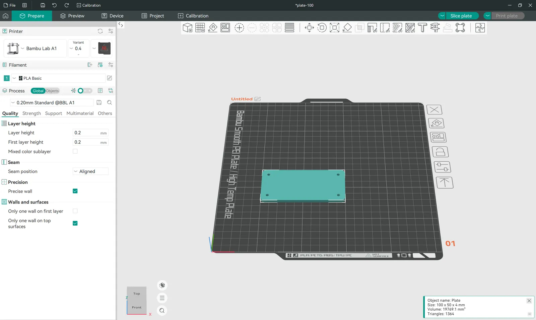
Task: Lock the plate with padlock icon
Action: tap(440, 152)
